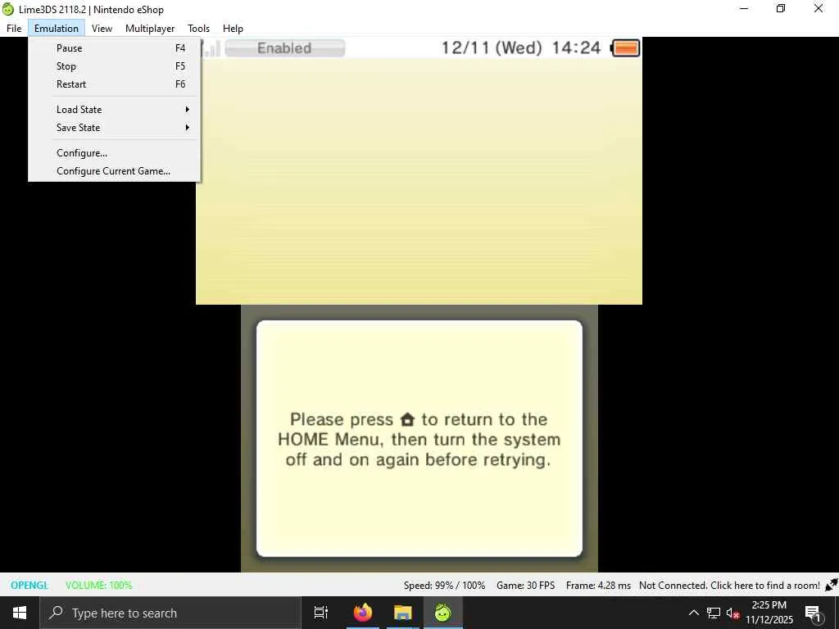Launch Firefox from the taskbar
This screenshot has width=839, height=629.
click(x=362, y=613)
